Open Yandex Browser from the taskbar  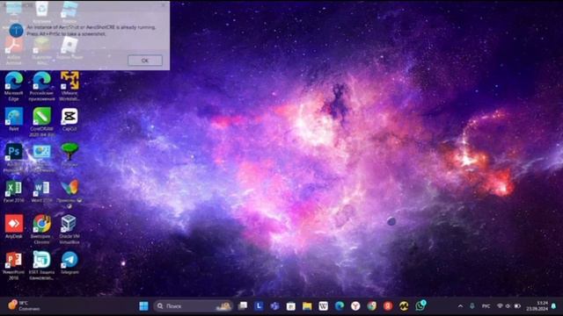tap(355, 306)
